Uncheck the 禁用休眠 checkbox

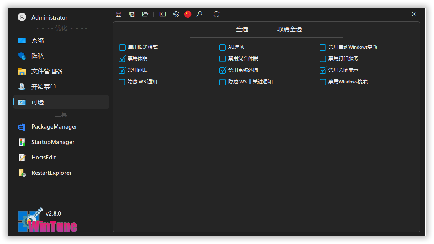(x=122, y=59)
